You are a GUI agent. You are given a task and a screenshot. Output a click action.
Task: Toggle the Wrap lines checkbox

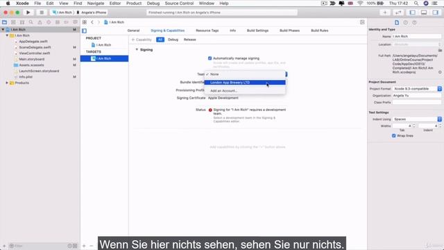[394, 136]
